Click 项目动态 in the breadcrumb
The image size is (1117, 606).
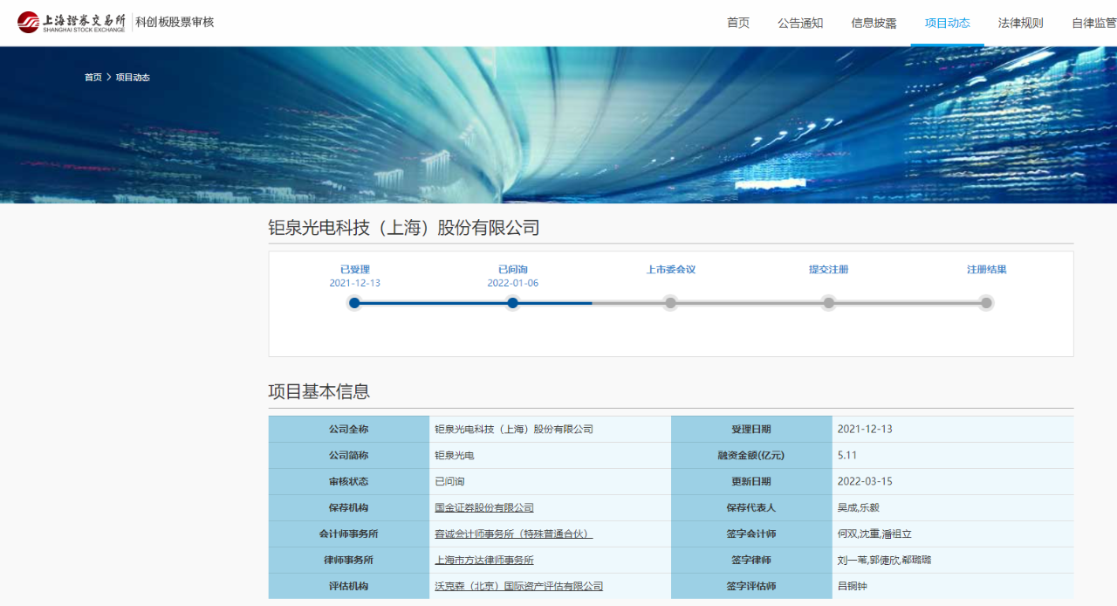click(133, 78)
